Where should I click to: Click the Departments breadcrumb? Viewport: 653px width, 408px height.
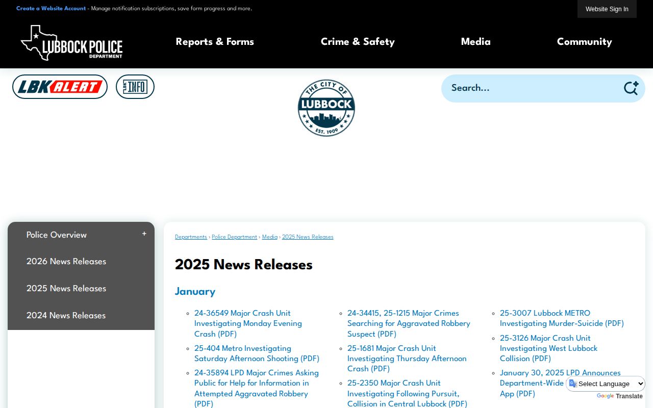pyautogui.click(x=191, y=237)
